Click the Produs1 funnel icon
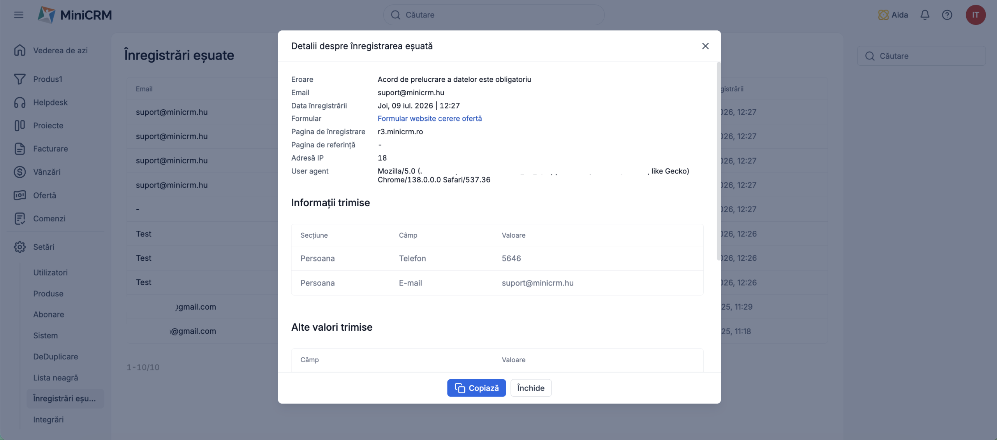This screenshot has height=440, width=997. click(x=19, y=79)
